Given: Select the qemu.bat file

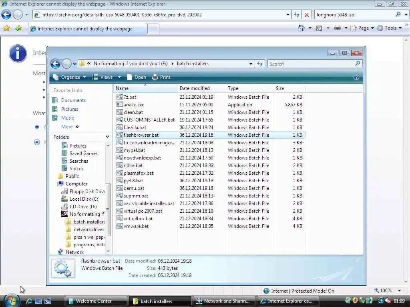Looking at the screenshot, I should (134, 188).
